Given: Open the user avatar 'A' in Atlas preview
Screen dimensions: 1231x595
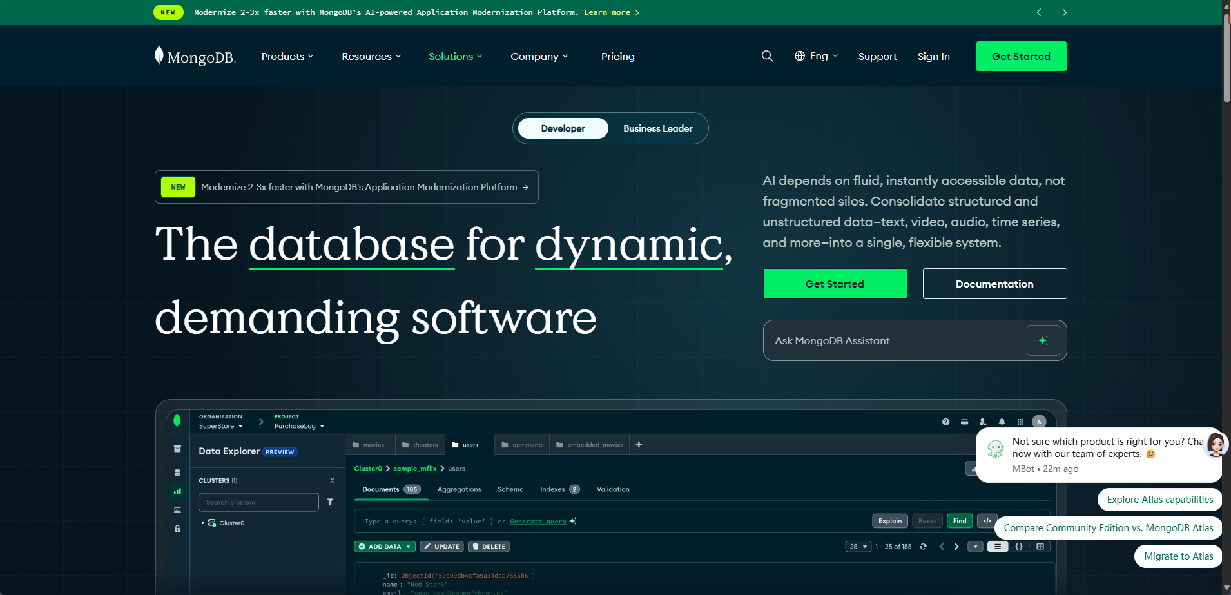Looking at the screenshot, I should (1039, 422).
